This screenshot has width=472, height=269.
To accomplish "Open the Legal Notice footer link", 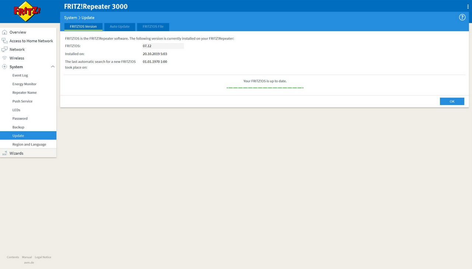I will click(x=43, y=257).
